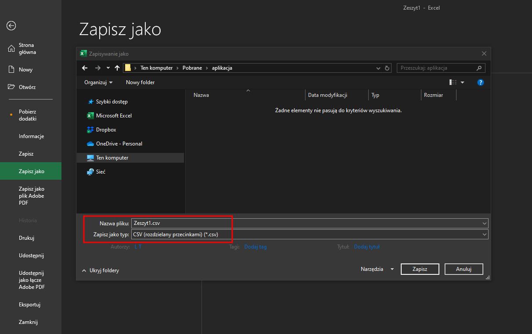This screenshot has height=334, width=532.
Task: Click the search magnifier icon
Action: (x=479, y=68)
